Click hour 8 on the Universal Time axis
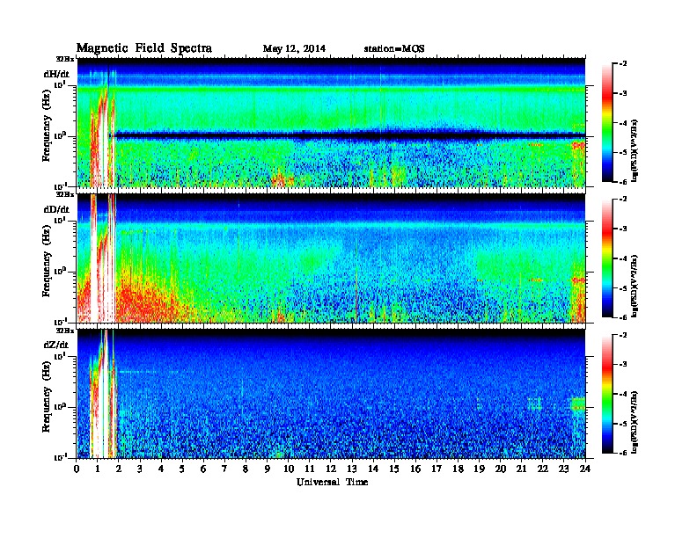Viewport: 697px width, 538px height. pos(246,469)
